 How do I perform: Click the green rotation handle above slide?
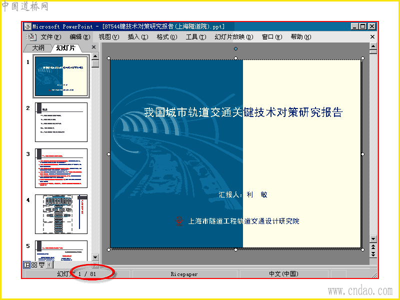pyautogui.click(x=235, y=48)
